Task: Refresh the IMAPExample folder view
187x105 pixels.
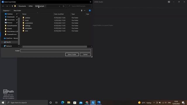Action: 64,6
